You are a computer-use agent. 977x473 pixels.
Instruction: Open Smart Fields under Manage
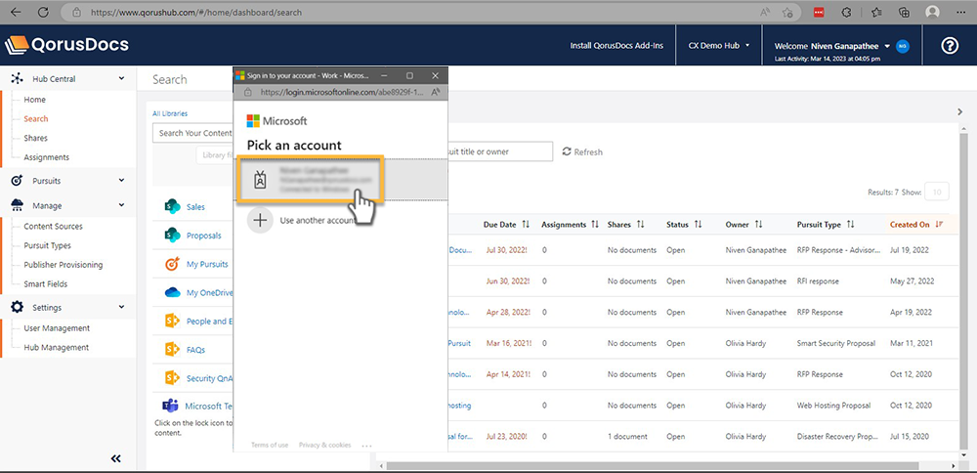[45, 284]
